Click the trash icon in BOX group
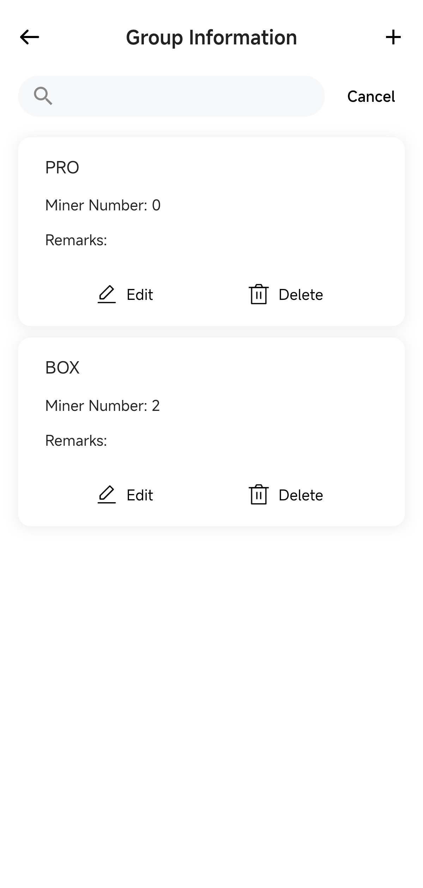This screenshot has width=423, height=888. pos(259,495)
